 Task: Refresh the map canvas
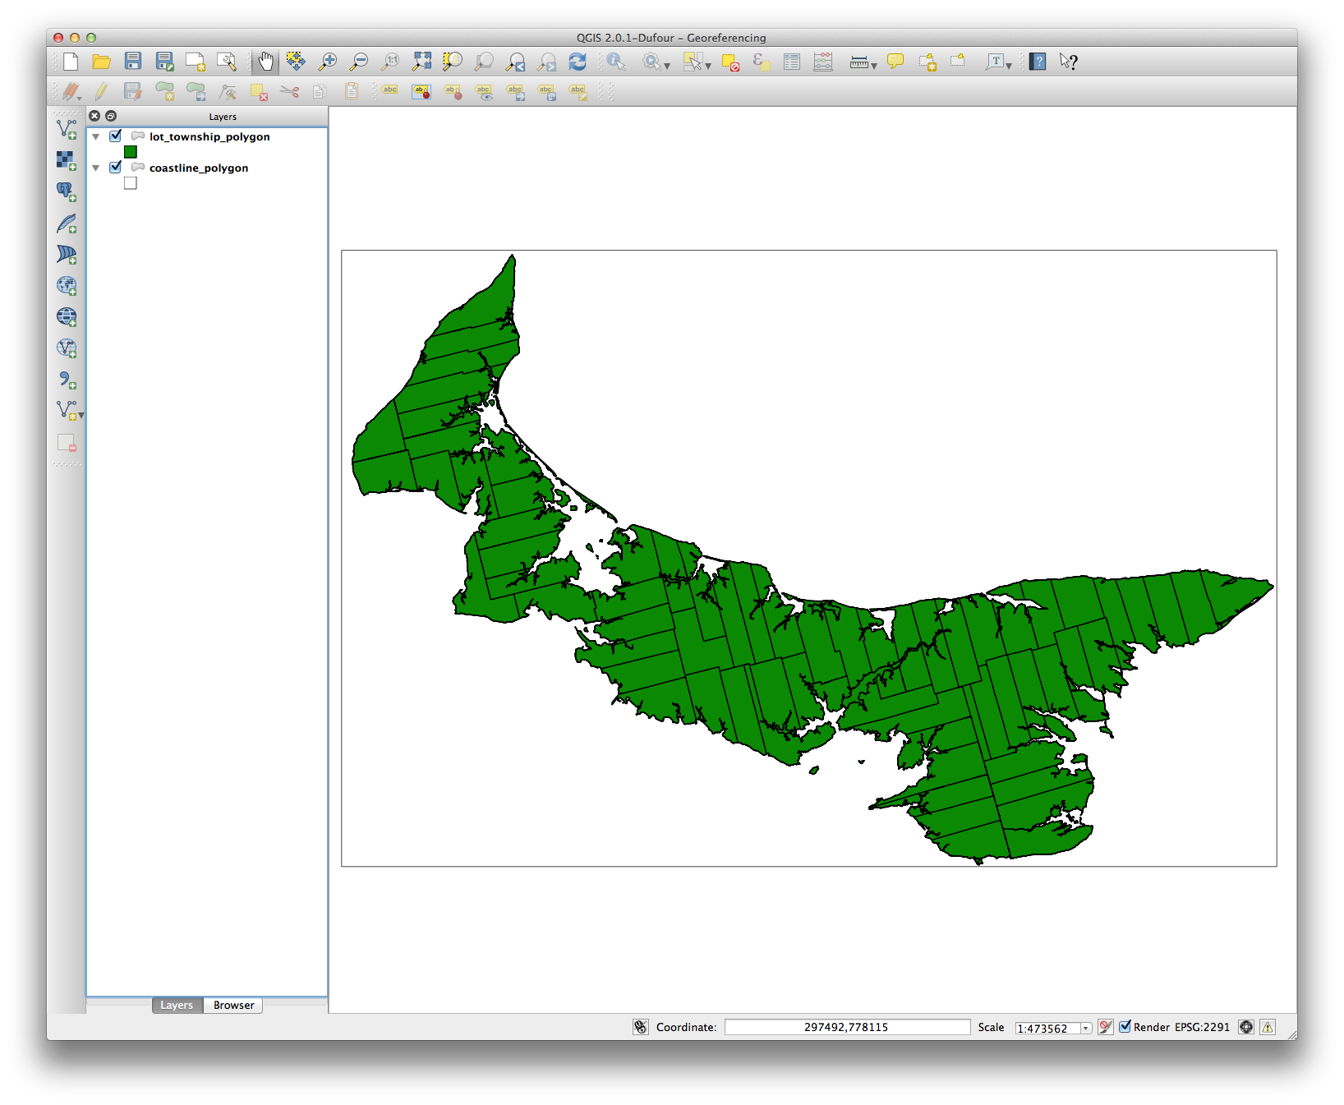pos(578,62)
